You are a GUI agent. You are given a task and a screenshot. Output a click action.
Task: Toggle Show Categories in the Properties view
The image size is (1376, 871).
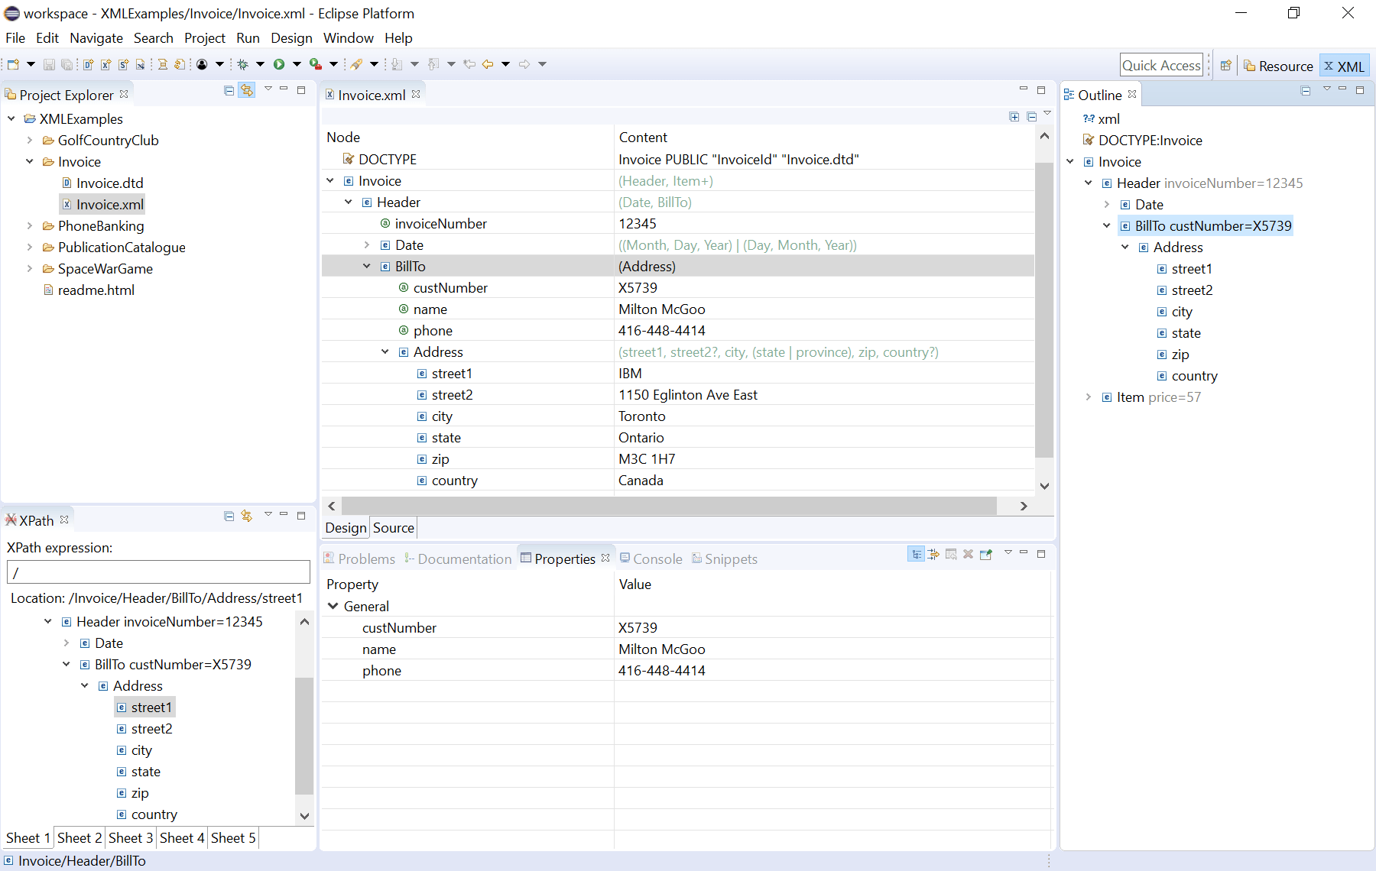[917, 555]
